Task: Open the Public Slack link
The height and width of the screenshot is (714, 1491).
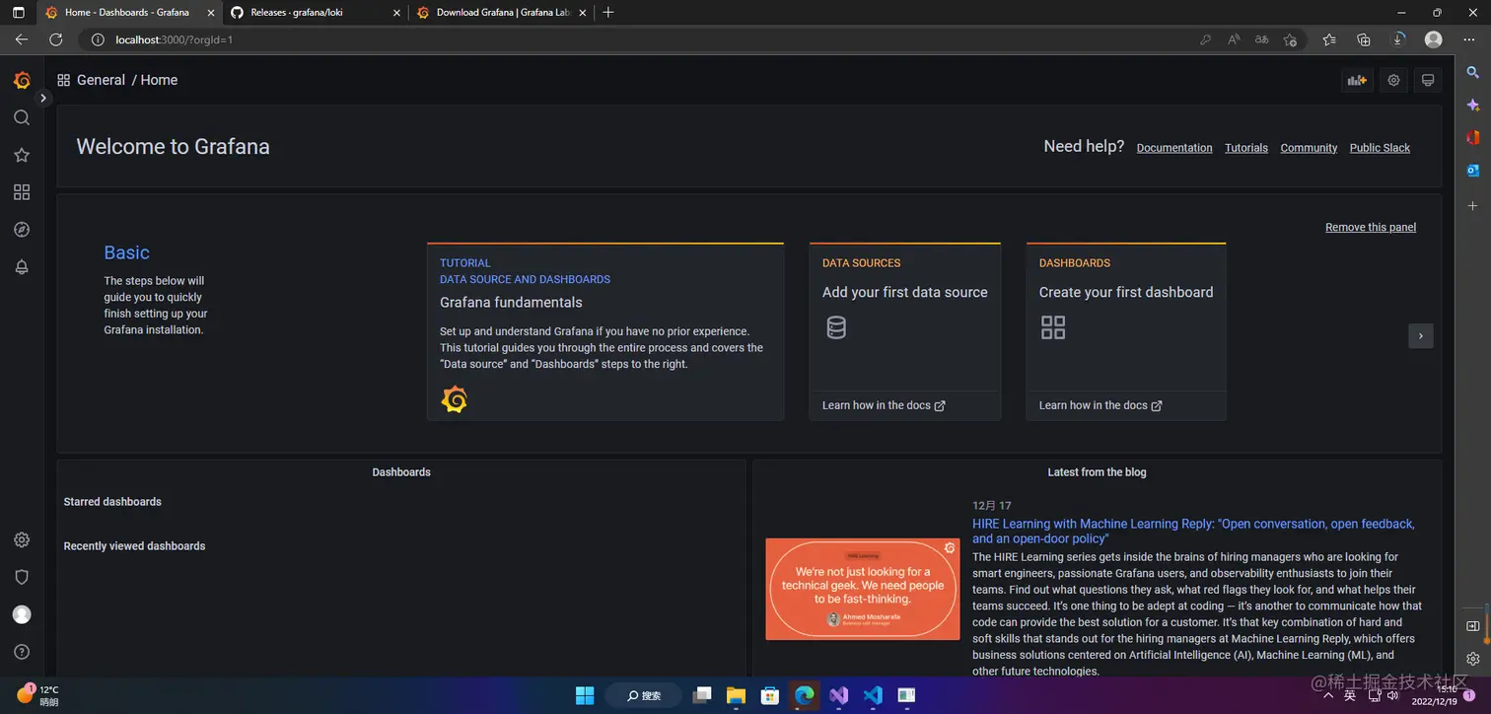Action: tap(1380, 148)
